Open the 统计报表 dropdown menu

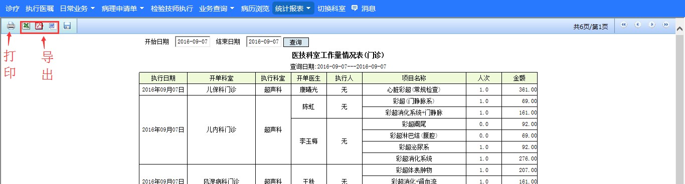pos(293,8)
